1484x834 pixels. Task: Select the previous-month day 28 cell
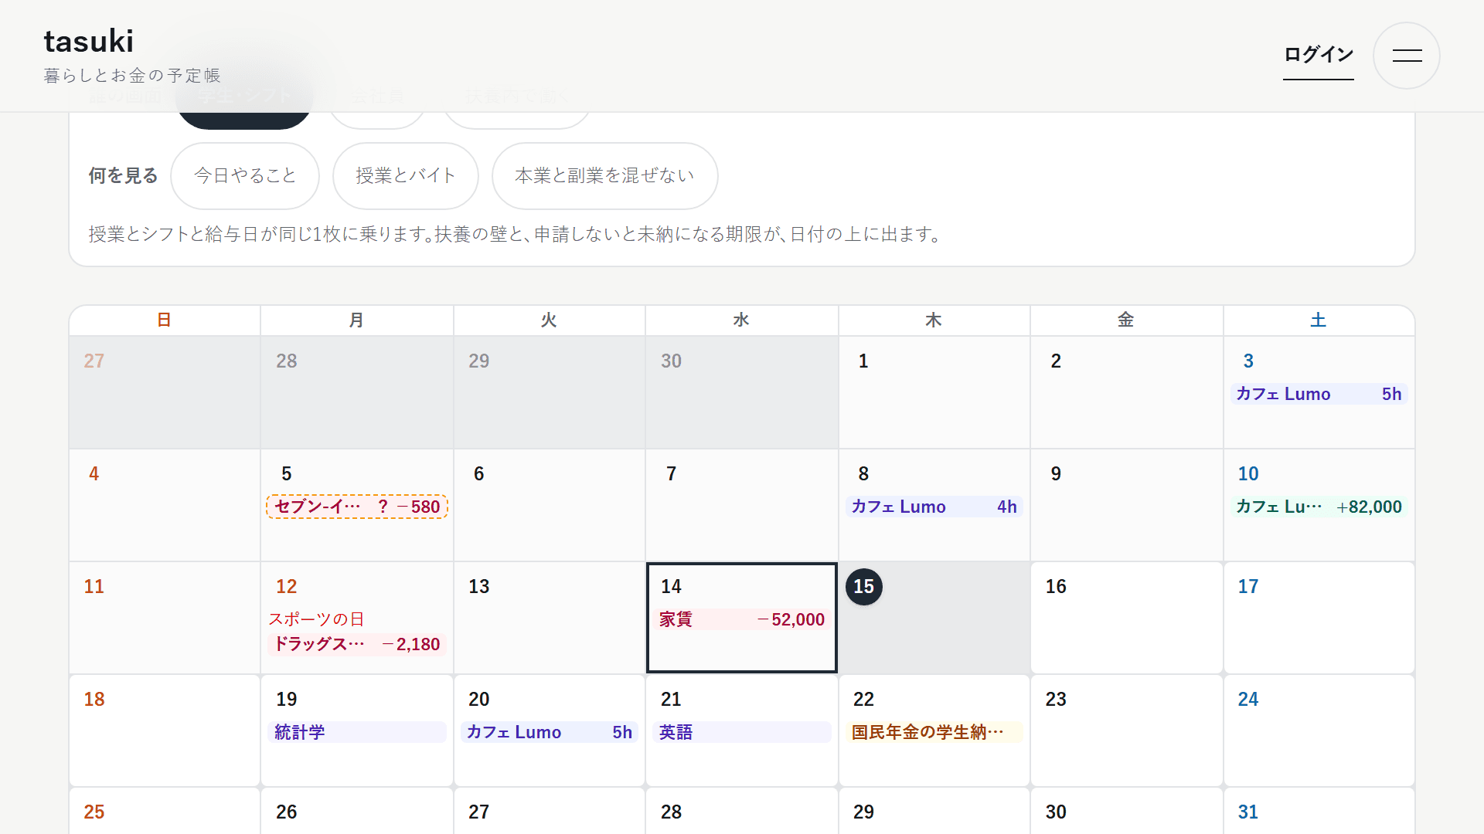click(357, 392)
